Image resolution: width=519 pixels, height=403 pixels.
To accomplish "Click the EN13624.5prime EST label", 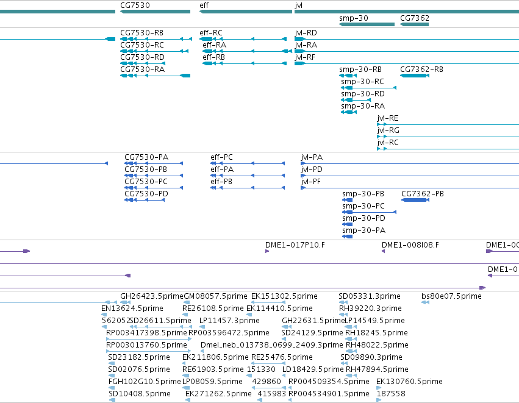I will tap(132, 308).
